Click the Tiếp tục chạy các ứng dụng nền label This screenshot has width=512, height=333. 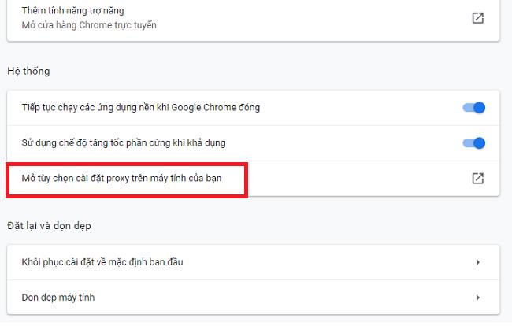(140, 107)
